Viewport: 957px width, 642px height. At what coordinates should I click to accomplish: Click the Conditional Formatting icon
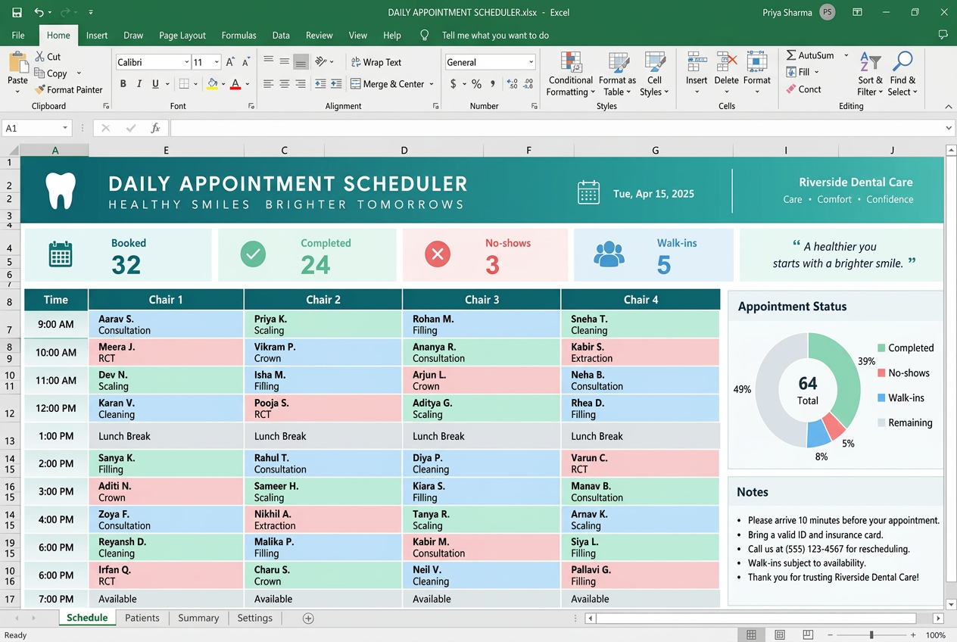(570, 63)
